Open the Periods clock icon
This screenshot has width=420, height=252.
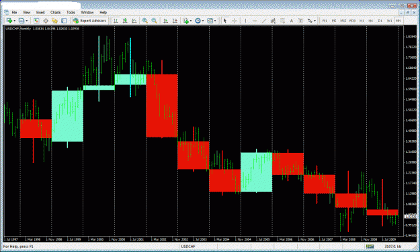click(198, 21)
